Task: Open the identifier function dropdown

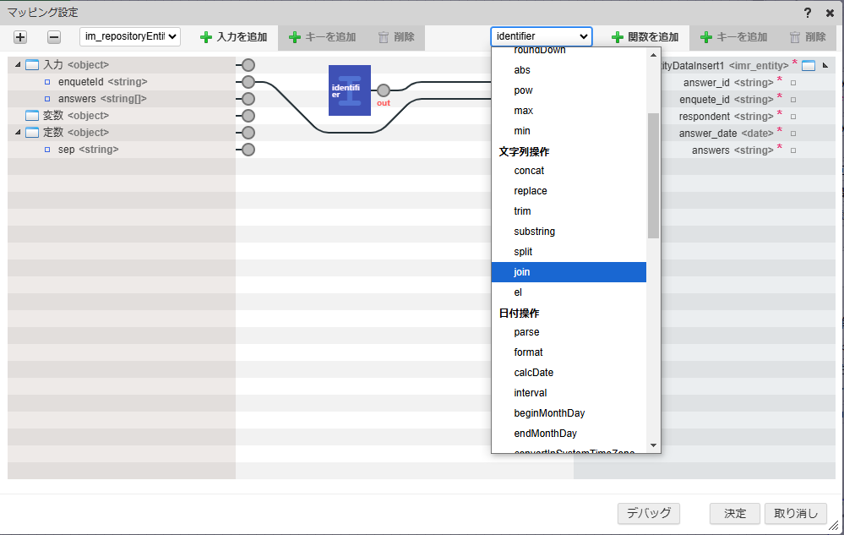Action: tap(541, 35)
